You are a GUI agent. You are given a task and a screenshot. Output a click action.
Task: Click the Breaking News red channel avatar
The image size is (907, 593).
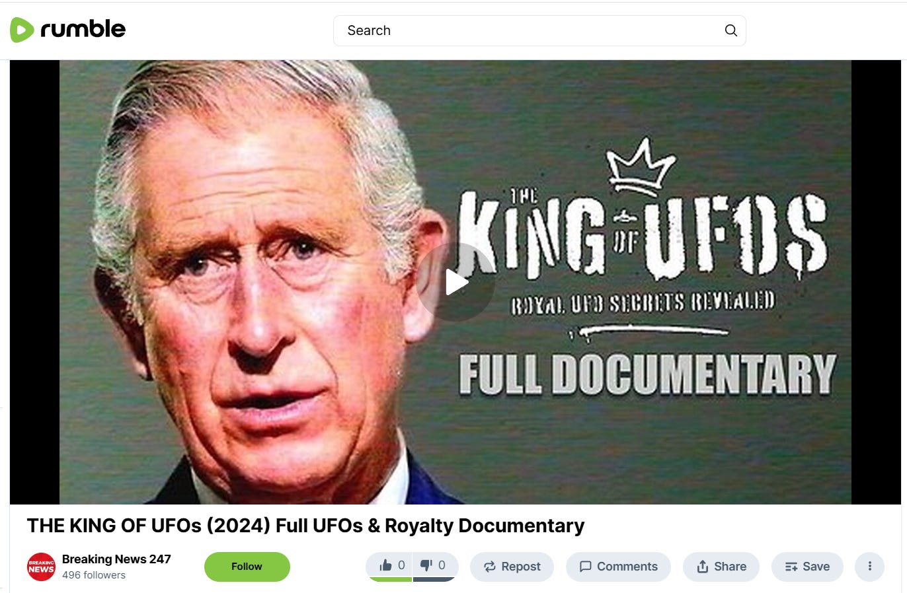(41, 567)
